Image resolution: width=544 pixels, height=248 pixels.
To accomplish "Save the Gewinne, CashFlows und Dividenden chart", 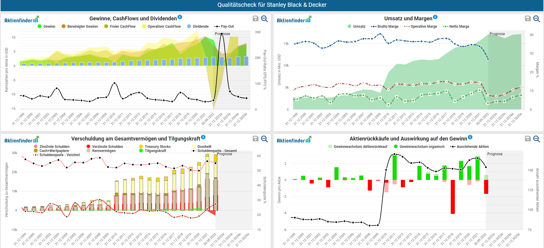I will pos(256,19).
